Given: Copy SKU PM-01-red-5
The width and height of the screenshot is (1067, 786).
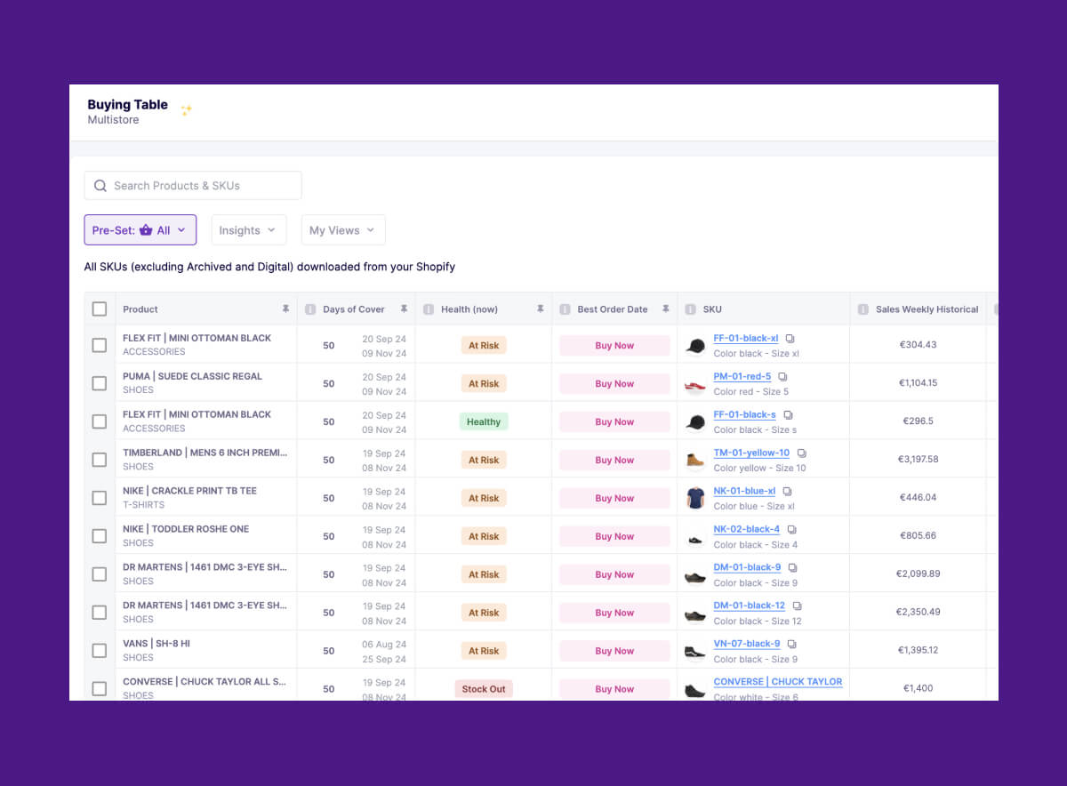Looking at the screenshot, I should click(782, 377).
